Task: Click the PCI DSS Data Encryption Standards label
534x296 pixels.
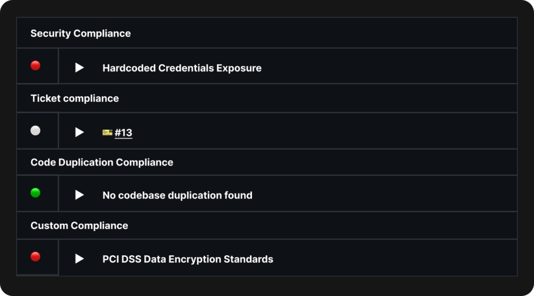Action: (188, 258)
